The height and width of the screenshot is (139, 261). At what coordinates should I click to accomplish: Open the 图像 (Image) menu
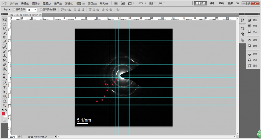click(x=36, y=3)
